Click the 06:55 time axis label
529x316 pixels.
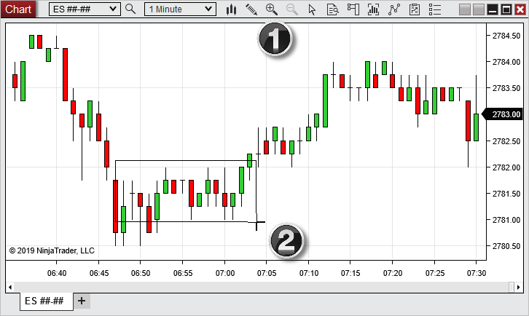pos(183,273)
